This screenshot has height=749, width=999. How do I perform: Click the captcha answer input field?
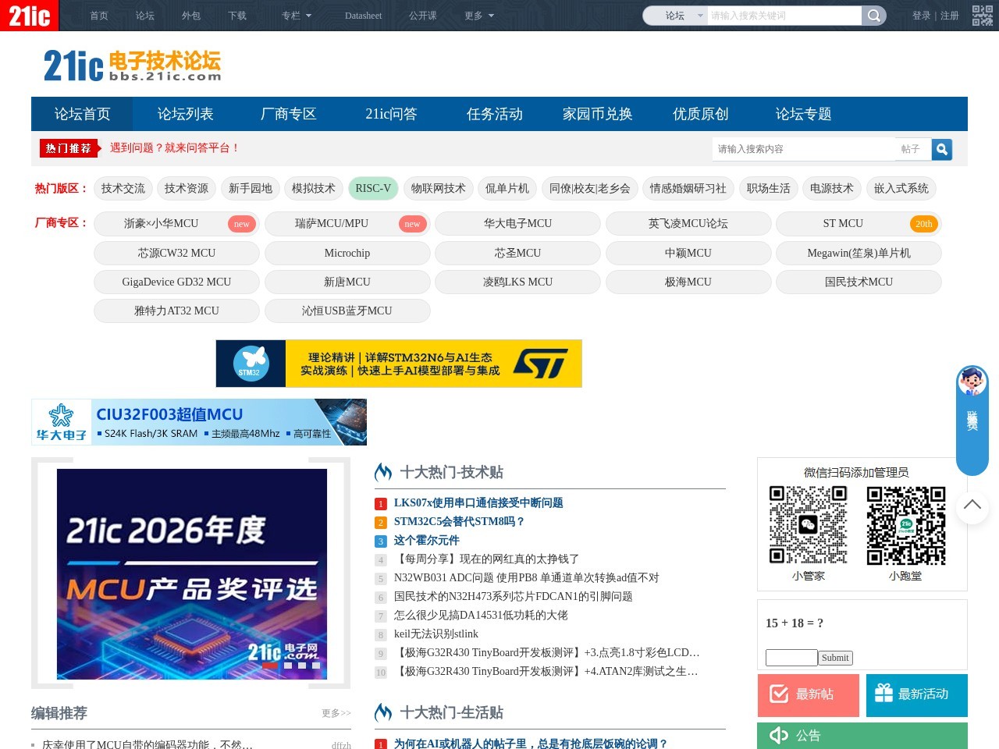click(791, 658)
